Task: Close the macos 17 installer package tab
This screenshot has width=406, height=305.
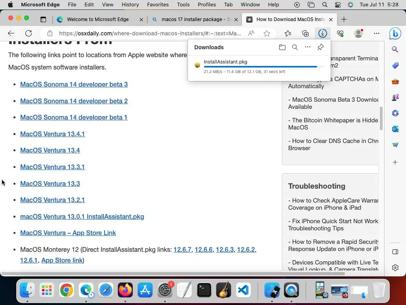Action: pyautogui.click(x=236, y=19)
